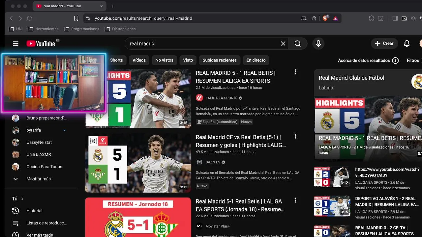Click the Movistar Plus+ channel logo
422x237 pixels.
click(x=199, y=226)
